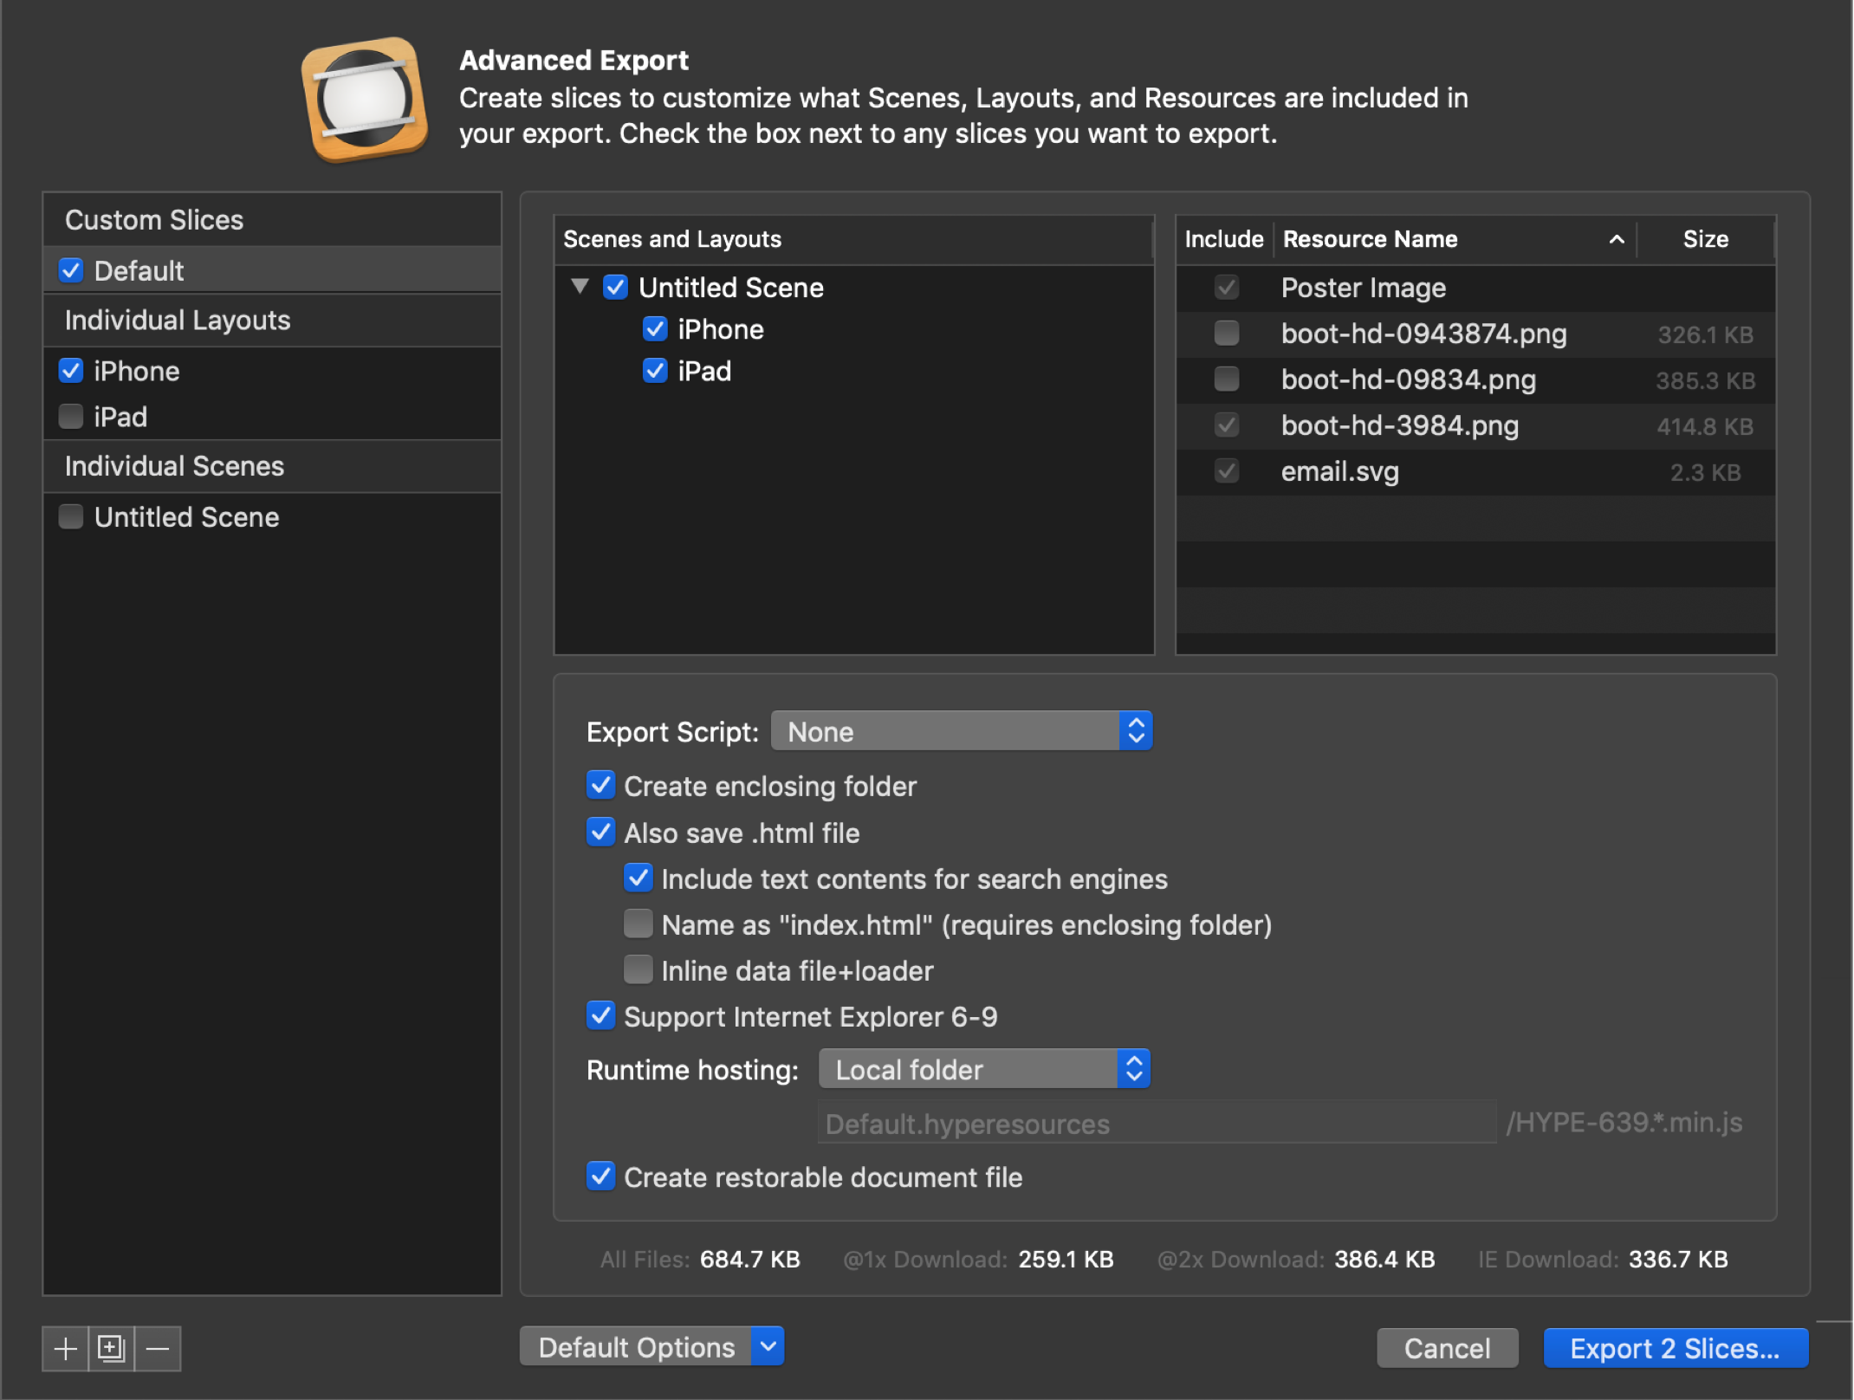
Task: Click the minus icon to remove slice
Action: coord(158,1349)
